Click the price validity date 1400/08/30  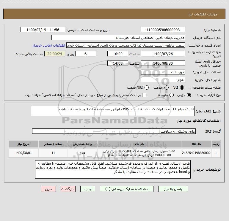163,63
